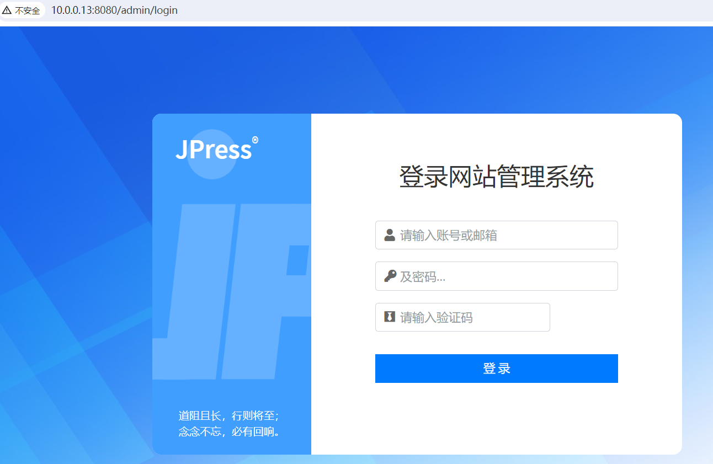713x464 pixels.
Task: Click the slogan line 念念不忘，必有回响。
Action: [x=230, y=431]
